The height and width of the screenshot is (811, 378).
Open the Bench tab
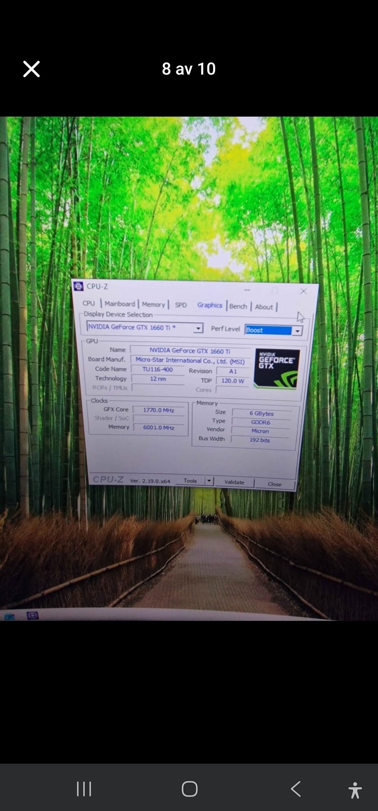238,306
